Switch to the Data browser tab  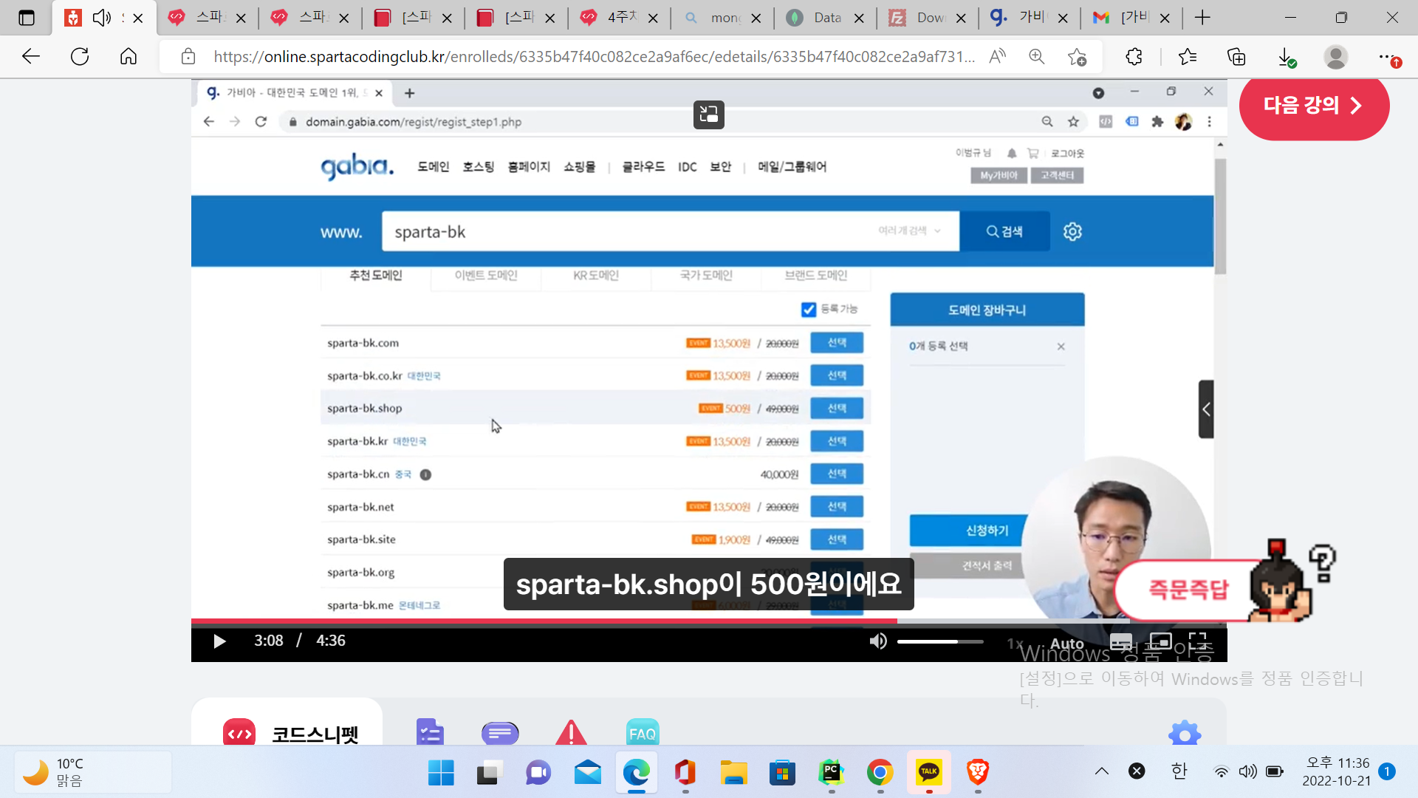tap(825, 18)
